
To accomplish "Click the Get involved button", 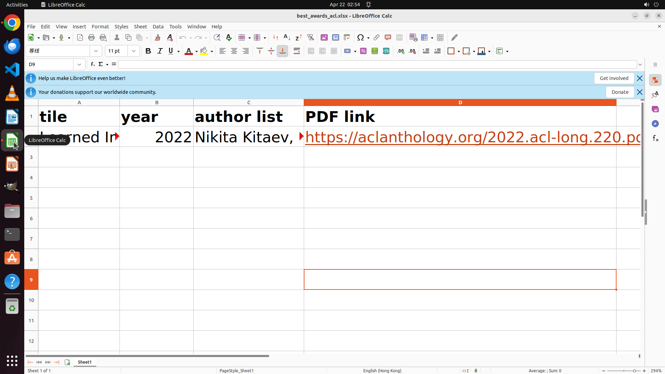I will pyautogui.click(x=614, y=78).
